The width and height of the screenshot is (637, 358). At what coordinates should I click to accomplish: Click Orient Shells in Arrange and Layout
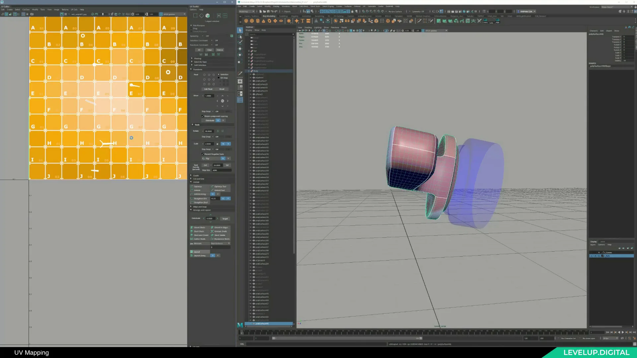[x=199, y=228]
